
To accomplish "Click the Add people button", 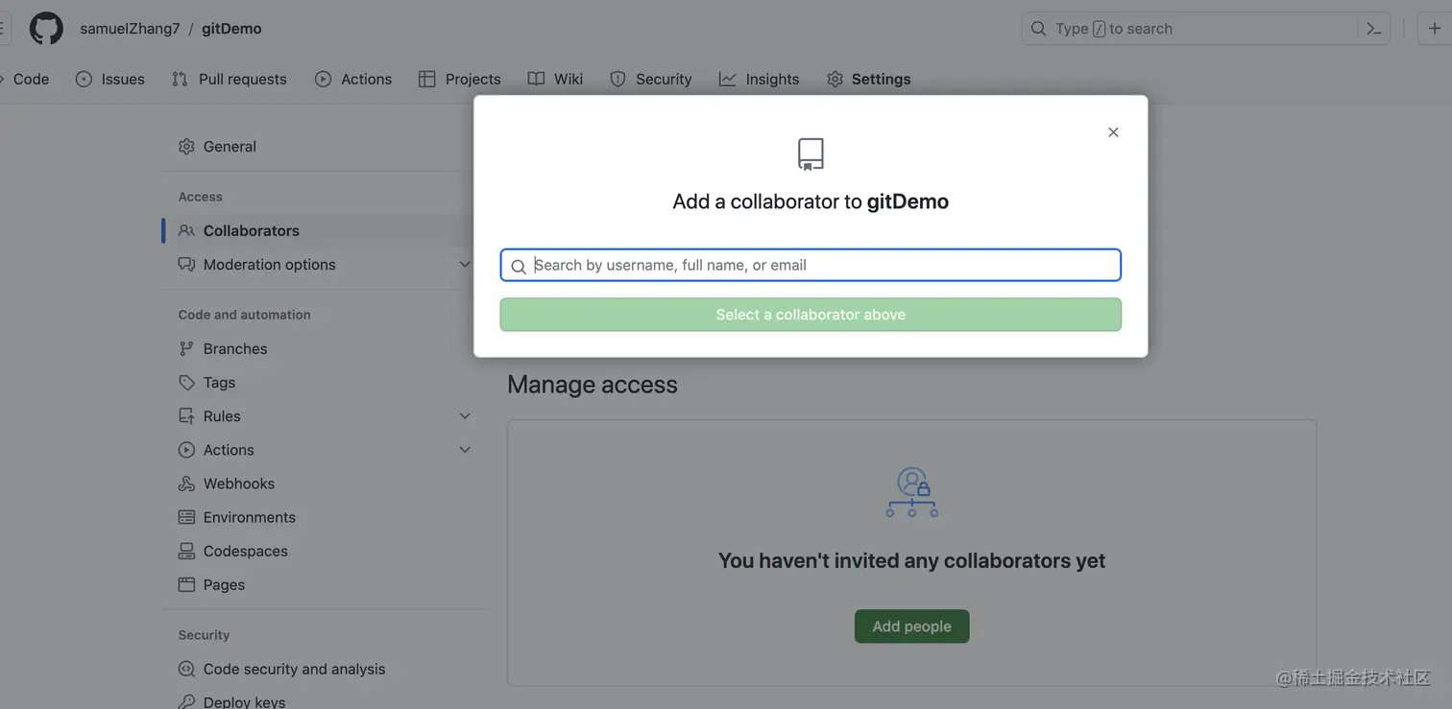I will [x=912, y=626].
